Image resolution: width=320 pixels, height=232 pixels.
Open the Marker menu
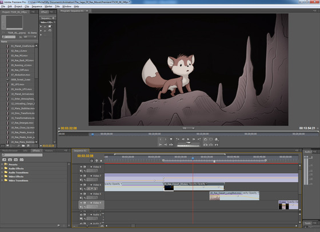[49, 6]
